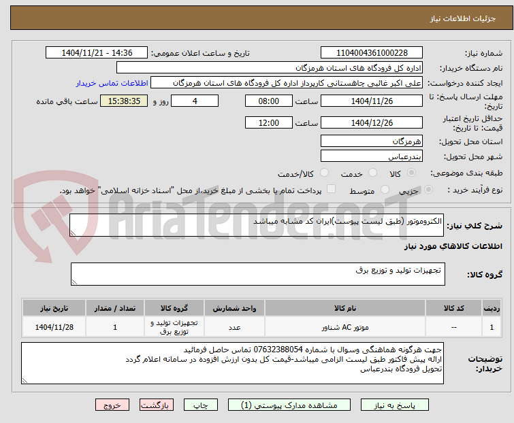Image resolution: width=514 pixels, height=423 pixels.
Task: Toggle the اسناد خزانه اسلامی payment checkbox
Action: [x=332, y=189]
